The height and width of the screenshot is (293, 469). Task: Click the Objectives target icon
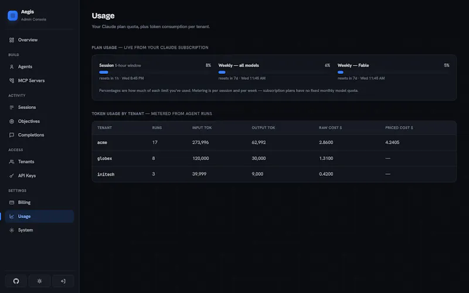[x=12, y=121]
